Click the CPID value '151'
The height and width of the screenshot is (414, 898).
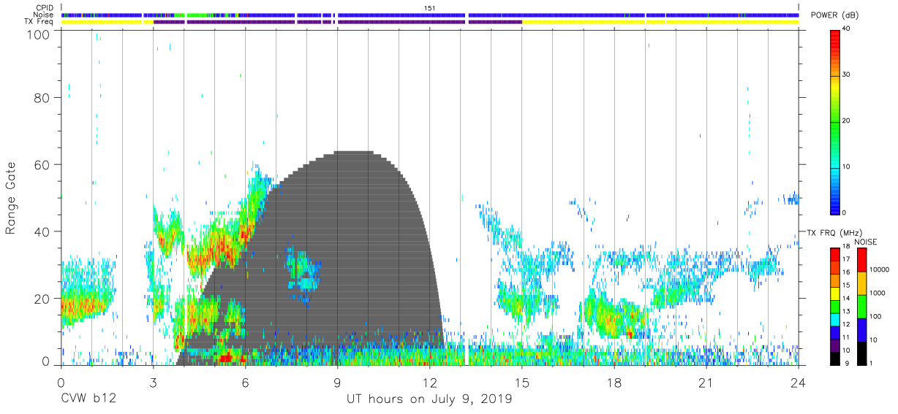click(x=430, y=8)
